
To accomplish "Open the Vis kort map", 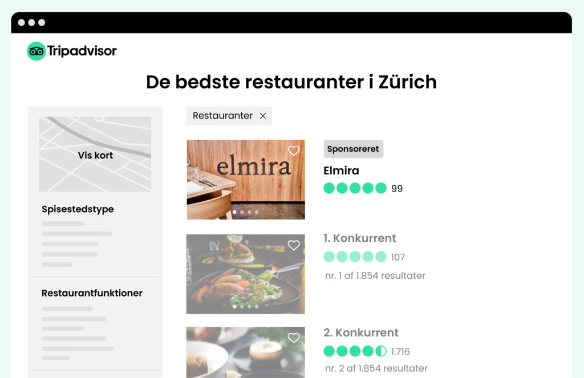I will [95, 154].
